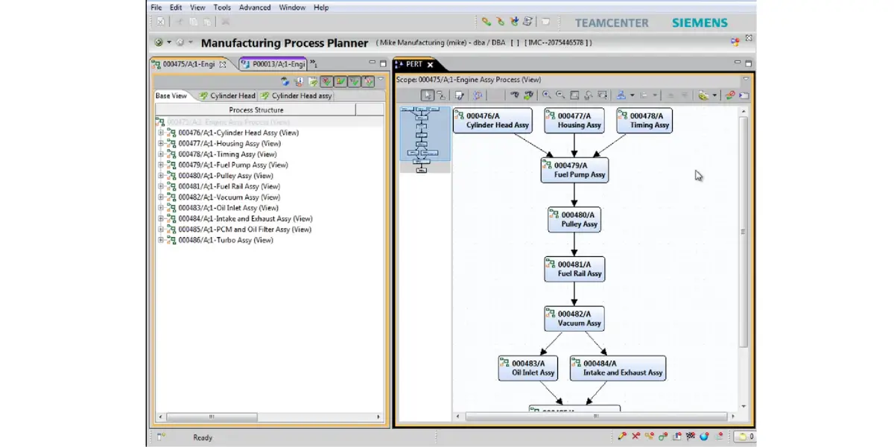
Task: Click the fit-to-window icon in PERT toolbar
Action: pyautogui.click(x=574, y=95)
